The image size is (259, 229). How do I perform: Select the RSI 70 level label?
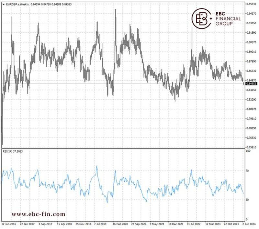(x=248, y=170)
